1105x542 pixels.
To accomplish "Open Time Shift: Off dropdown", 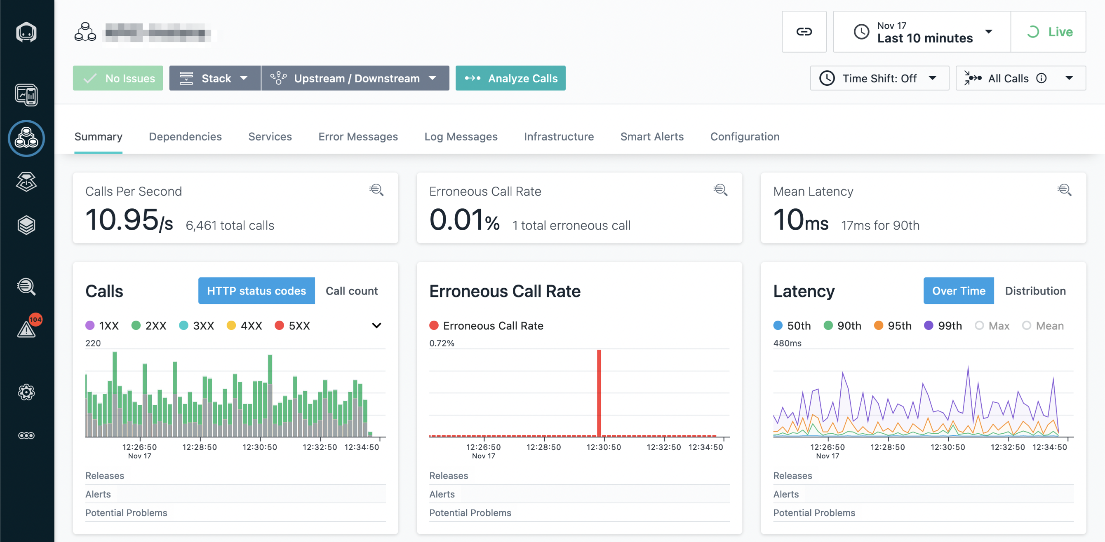I will click(x=879, y=78).
